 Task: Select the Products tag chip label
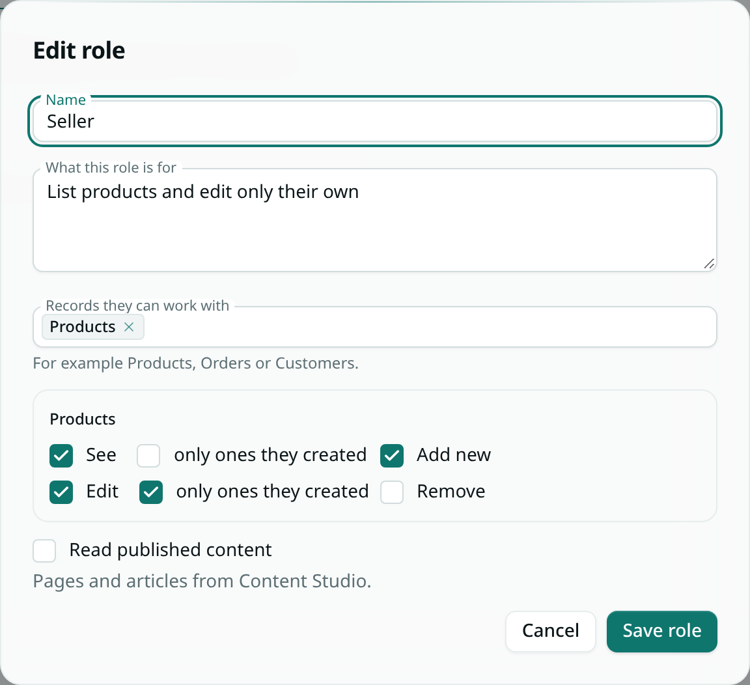coord(83,327)
